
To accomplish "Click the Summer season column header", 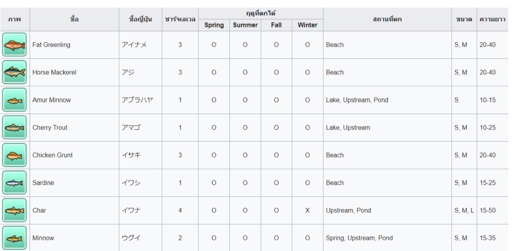I will (x=245, y=25).
